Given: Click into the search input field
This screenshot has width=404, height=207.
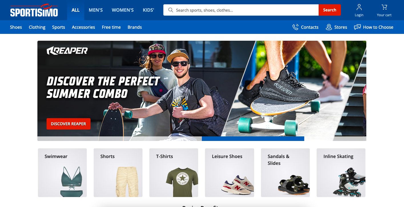Looking at the screenshot, I should 246,10.
